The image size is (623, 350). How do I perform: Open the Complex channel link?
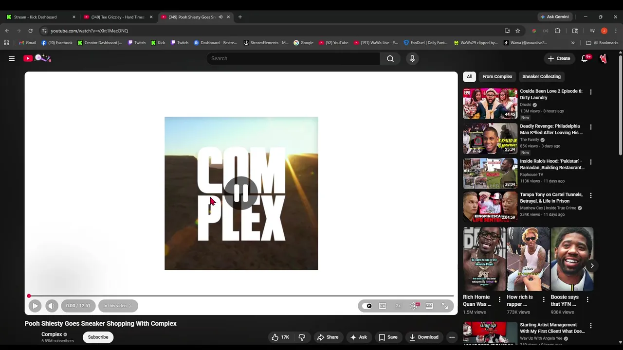coord(52,334)
